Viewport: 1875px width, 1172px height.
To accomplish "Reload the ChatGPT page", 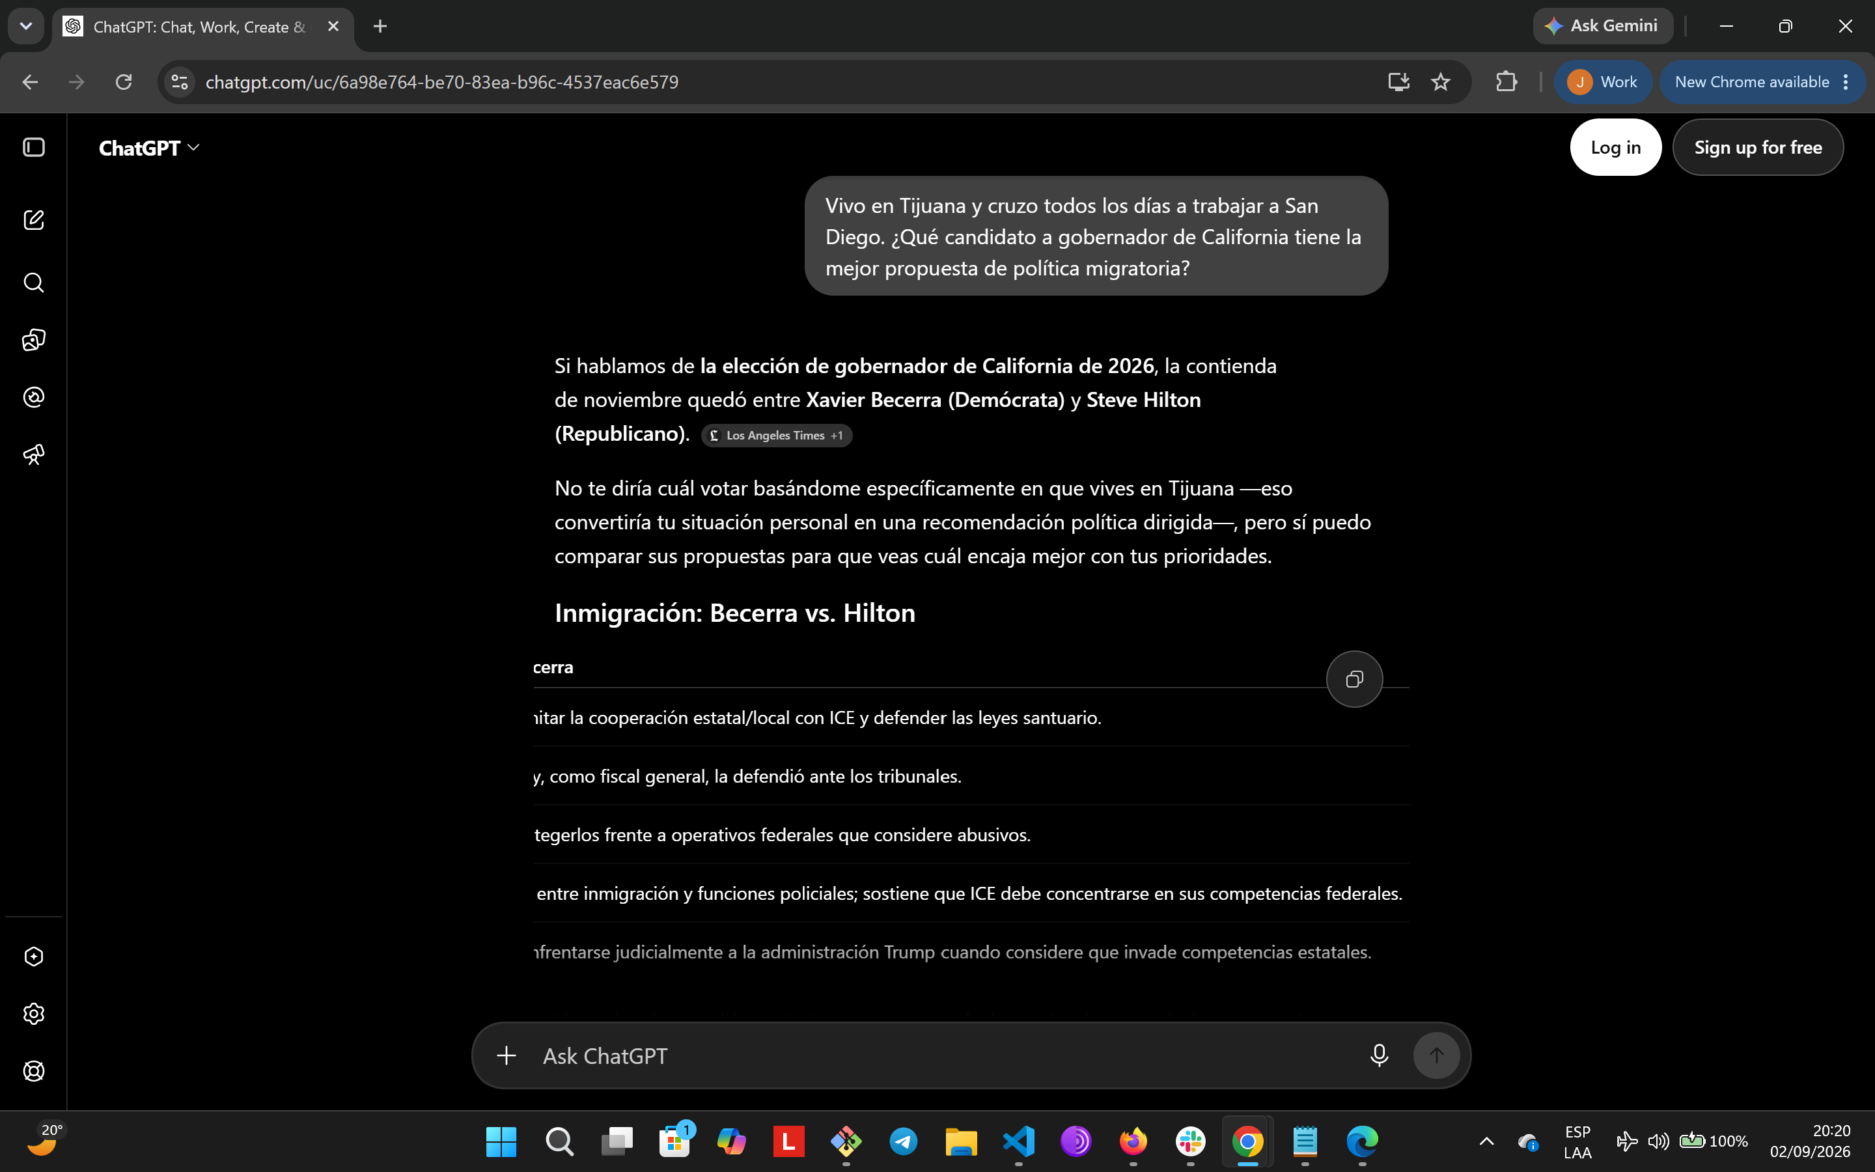I will point(124,82).
